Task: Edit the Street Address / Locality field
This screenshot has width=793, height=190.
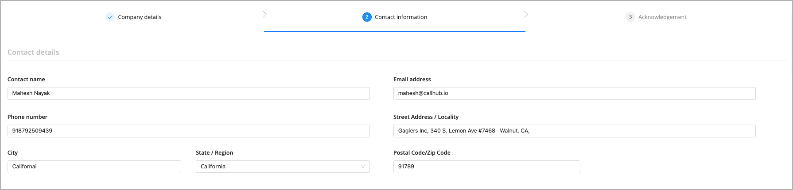Action: coord(575,131)
